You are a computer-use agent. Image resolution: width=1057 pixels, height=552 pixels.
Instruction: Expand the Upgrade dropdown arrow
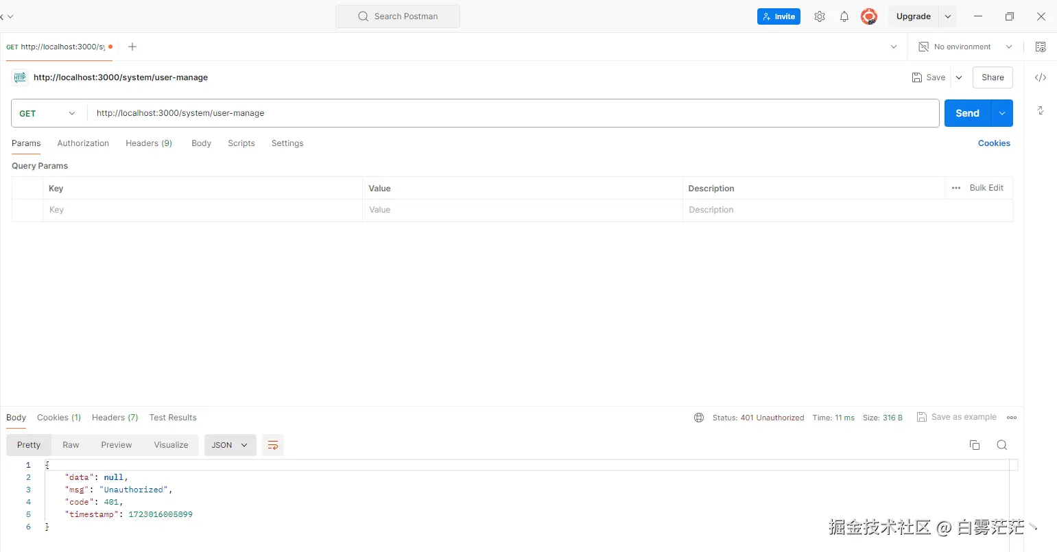[948, 16]
